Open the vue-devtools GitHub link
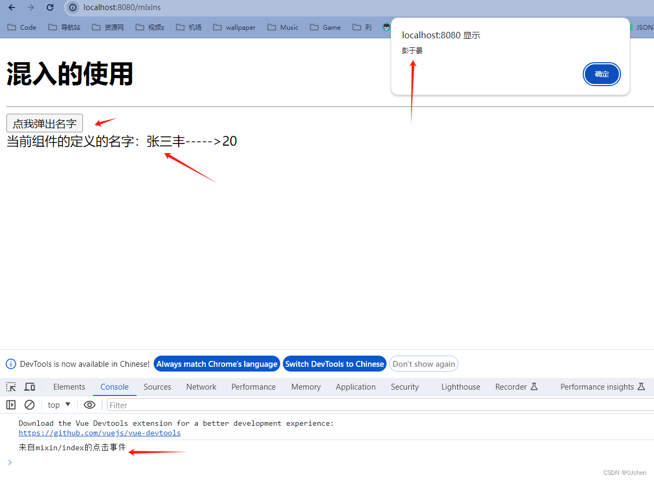Screen dimensions: 654x480 pyautogui.click(x=99, y=432)
